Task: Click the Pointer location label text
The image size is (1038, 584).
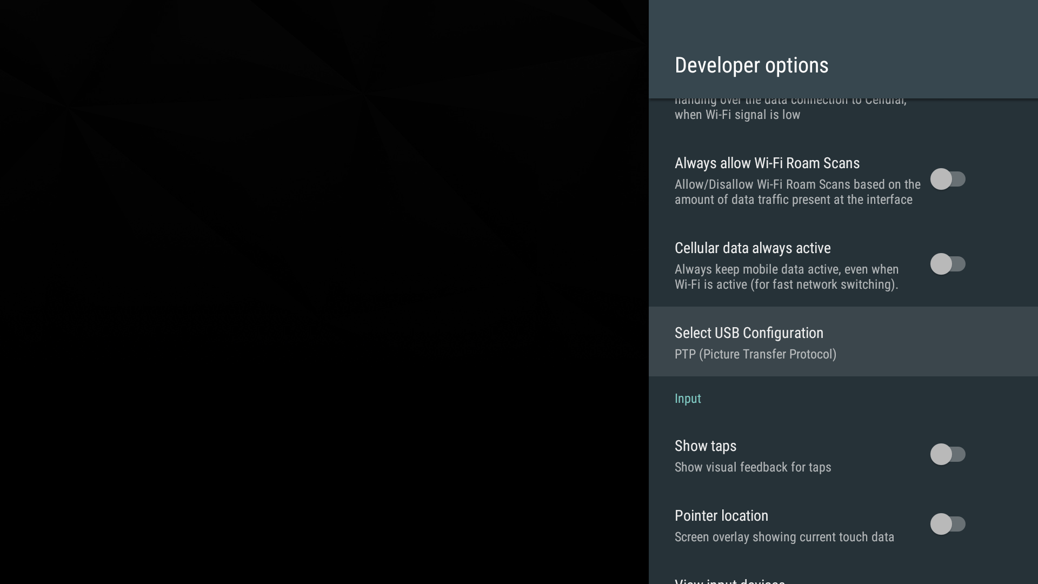Action: click(721, 515)
